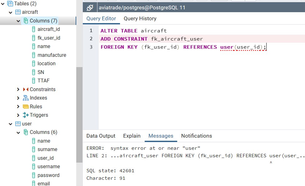Expand the Indexes node

click(18, 98)
